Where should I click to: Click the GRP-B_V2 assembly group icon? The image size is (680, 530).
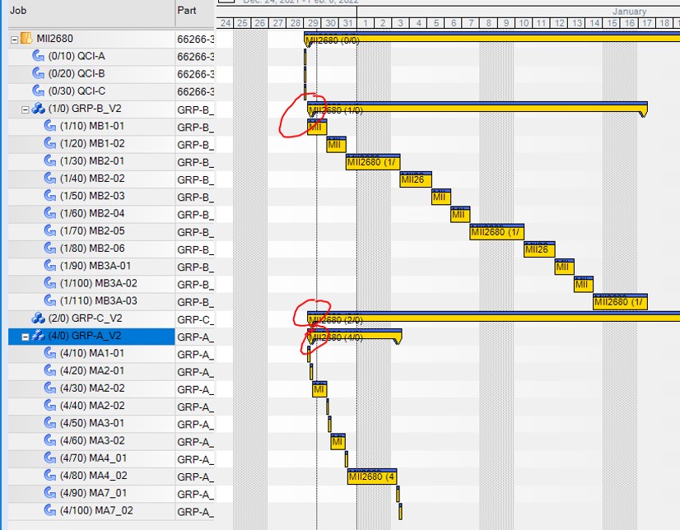pyautogui.click(x=38, y=109)
